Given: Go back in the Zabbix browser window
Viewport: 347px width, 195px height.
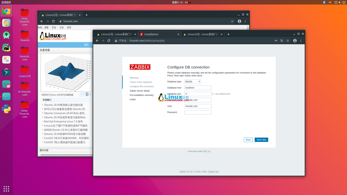Looking at the screenshot, I should [97, 41].
